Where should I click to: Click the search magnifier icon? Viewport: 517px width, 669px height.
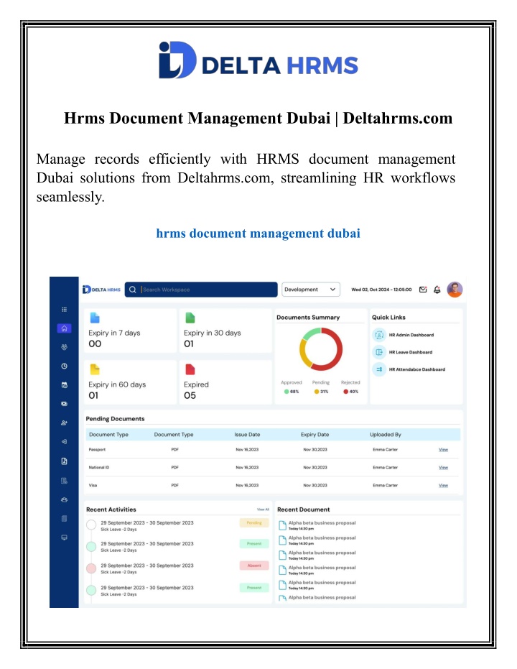click(x=133, y=290)
